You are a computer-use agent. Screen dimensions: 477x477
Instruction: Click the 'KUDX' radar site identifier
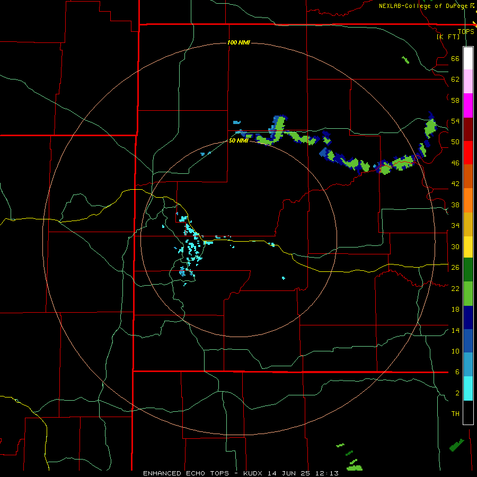(x=254, y=473)
